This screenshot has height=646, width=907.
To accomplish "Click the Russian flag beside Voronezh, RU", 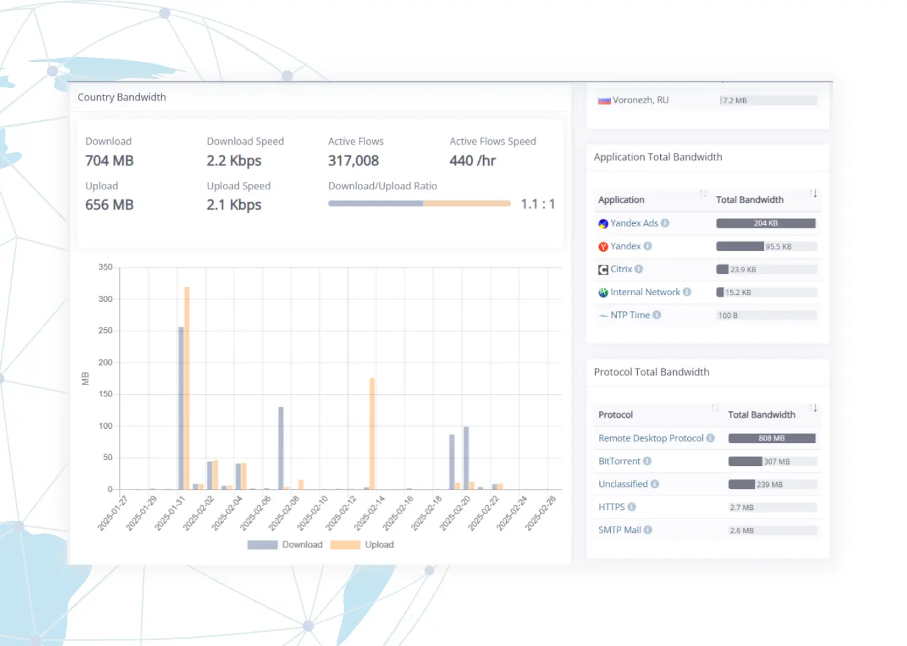I will (x=604, y=100).
